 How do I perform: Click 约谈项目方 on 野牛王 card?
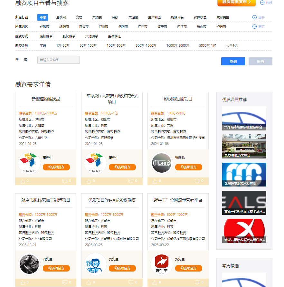[189, 268]
